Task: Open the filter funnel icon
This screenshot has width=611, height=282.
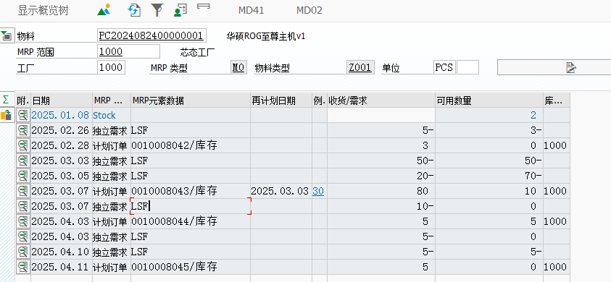Action: (157, 9)
